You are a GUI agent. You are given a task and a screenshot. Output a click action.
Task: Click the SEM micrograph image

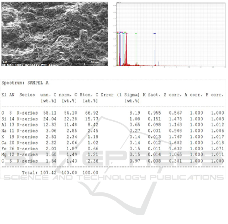pyautogui.click(x=55, y=33)
